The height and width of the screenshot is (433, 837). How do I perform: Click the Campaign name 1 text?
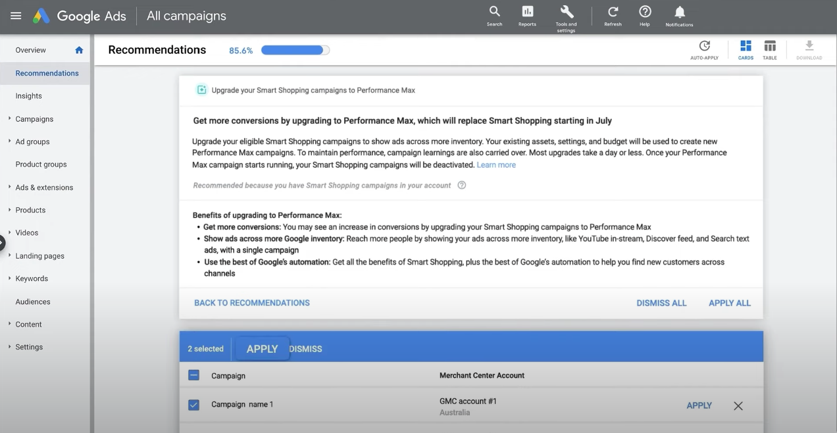coord(242,404)
